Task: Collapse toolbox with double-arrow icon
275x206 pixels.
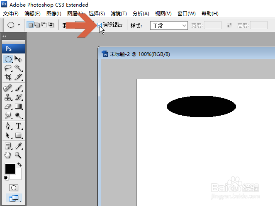Action: click(x=5, y=36)
